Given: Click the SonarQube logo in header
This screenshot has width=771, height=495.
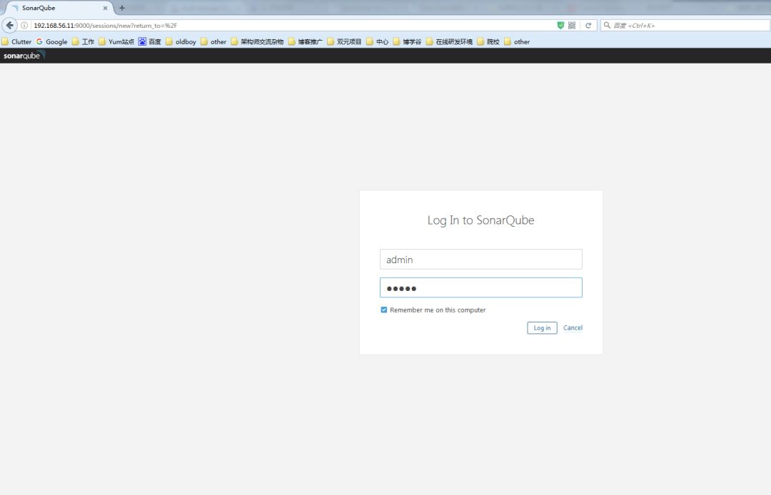Looking at the screenshot, I should (x=24, y=55).
